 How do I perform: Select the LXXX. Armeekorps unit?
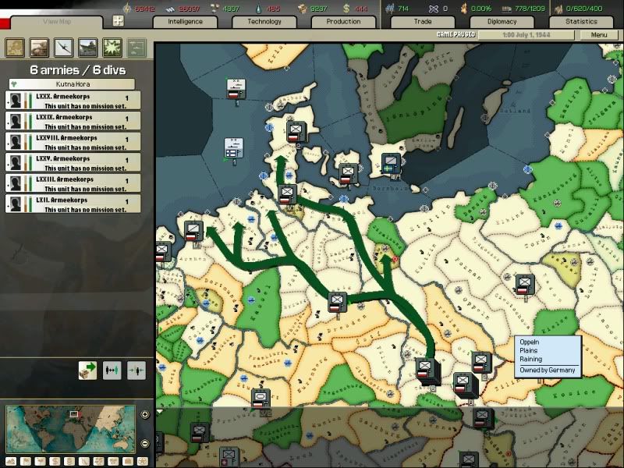tap(73, 100)
